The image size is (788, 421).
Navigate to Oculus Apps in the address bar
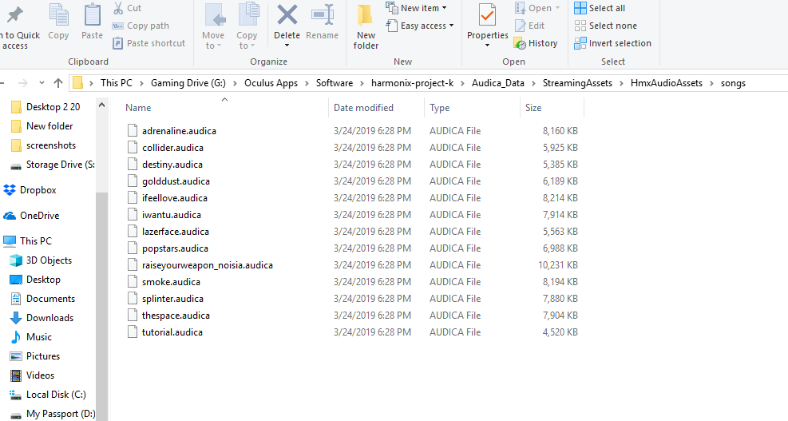271,83
